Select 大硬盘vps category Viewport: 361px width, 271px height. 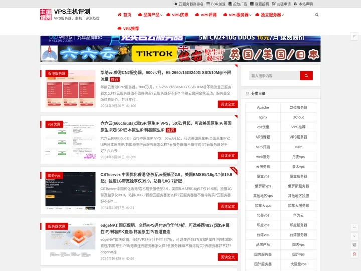tap(298, 264)
